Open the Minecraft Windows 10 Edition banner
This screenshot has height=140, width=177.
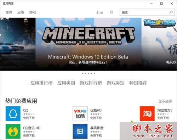tap(88, 44)
